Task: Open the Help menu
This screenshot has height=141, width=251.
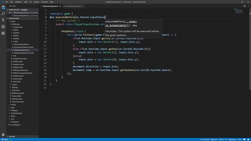Action: (51, 2)
